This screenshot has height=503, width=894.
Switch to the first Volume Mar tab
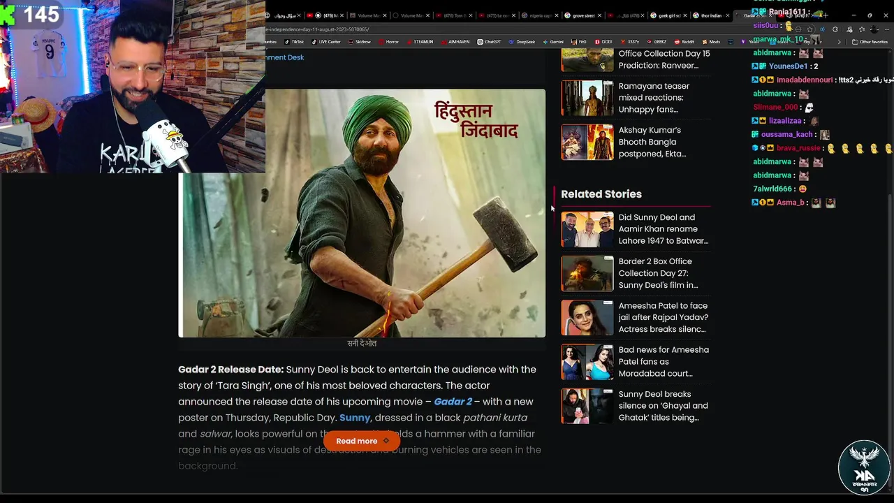(368, 15)
